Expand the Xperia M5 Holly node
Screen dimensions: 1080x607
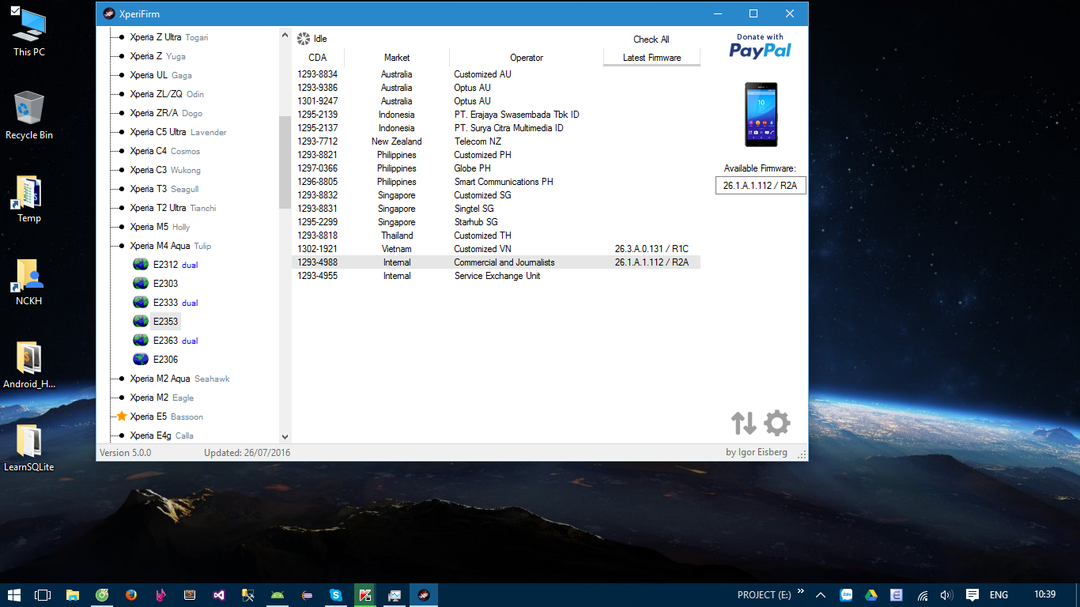[121, 227]
